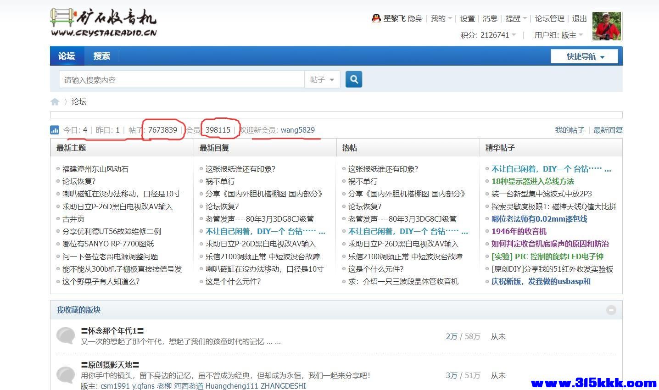The height and width of the screenshot is (390, 659).
Task: Open the user avatar photo
Action: pos(606,26)
